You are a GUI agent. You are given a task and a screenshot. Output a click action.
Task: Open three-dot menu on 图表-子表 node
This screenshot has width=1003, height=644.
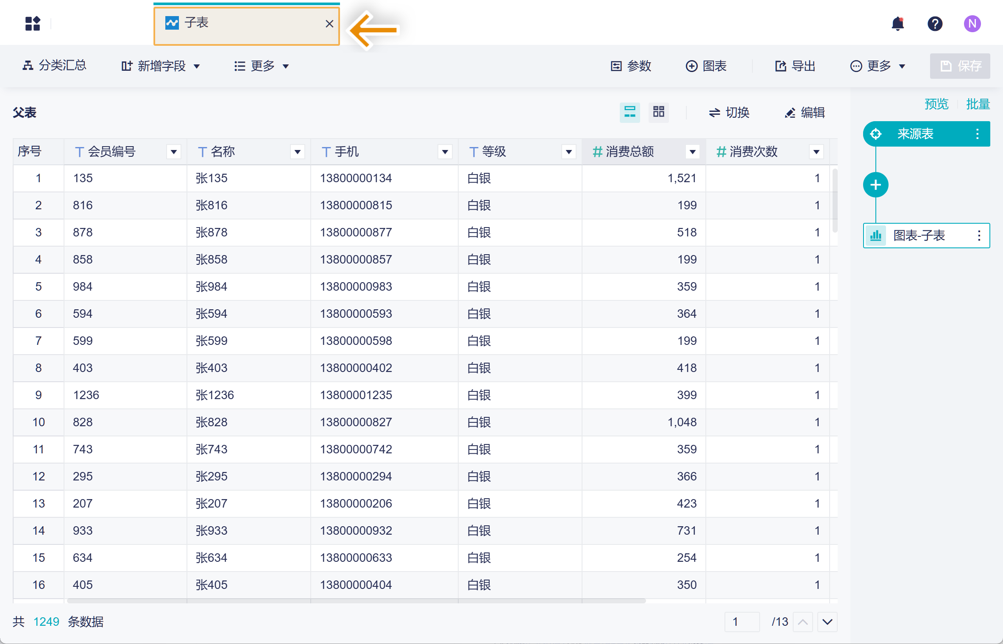[979, 236]
